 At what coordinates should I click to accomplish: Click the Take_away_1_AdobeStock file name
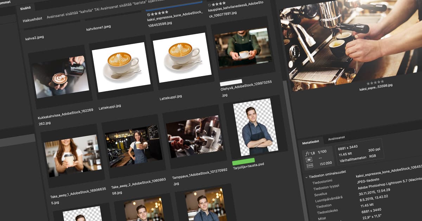[78, 196]
